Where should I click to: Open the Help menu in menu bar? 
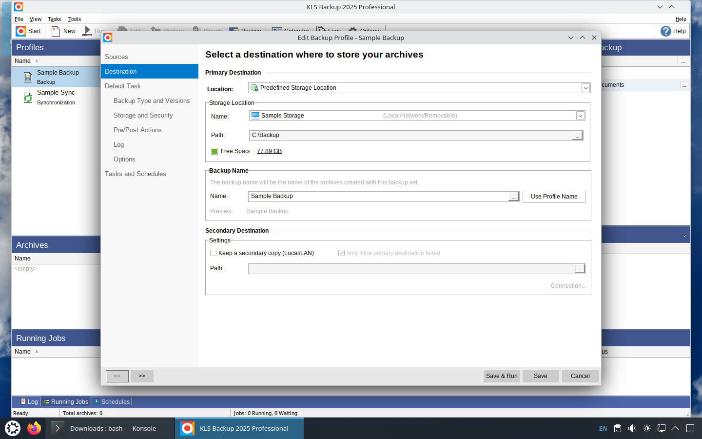click(681, 19)
